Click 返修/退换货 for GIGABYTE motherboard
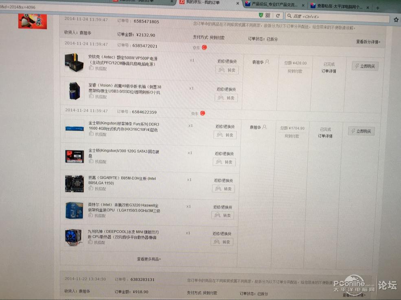401x300 pixels. coord(223,180)
